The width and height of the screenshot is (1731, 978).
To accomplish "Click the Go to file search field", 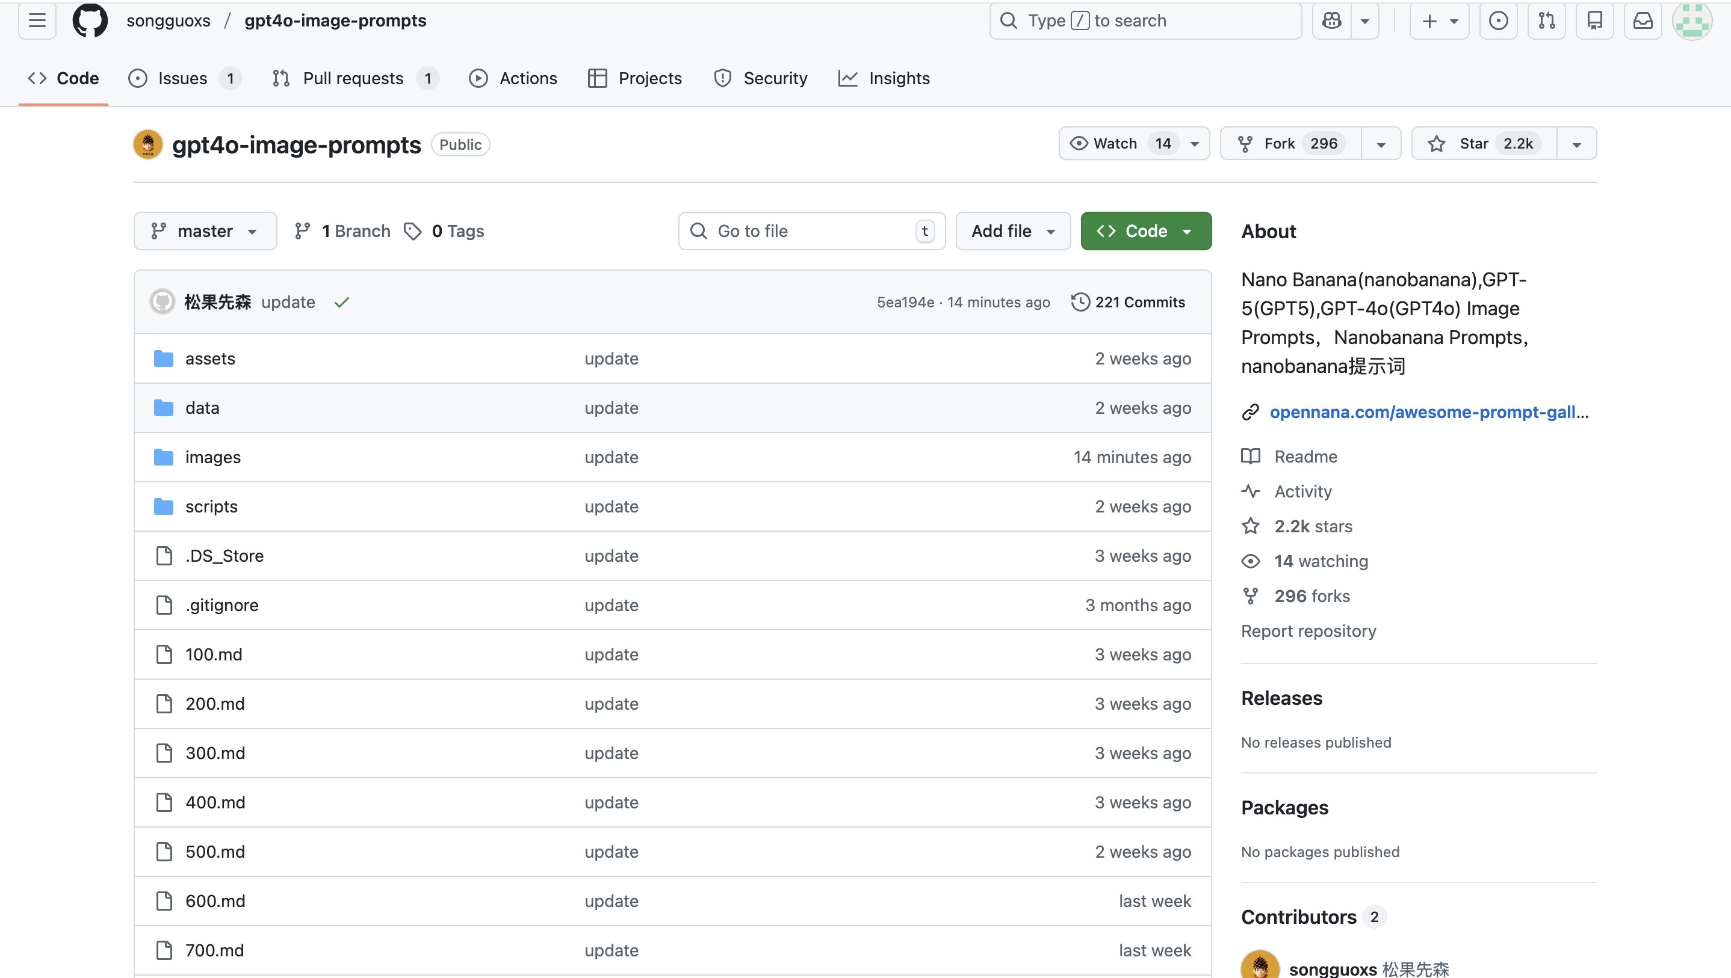I will (x=810, y=231).
